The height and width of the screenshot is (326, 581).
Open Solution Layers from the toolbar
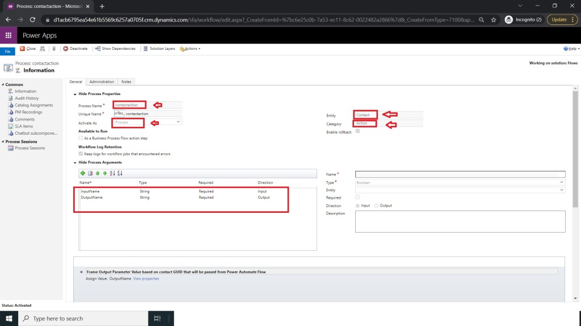(x=159, y=49)
